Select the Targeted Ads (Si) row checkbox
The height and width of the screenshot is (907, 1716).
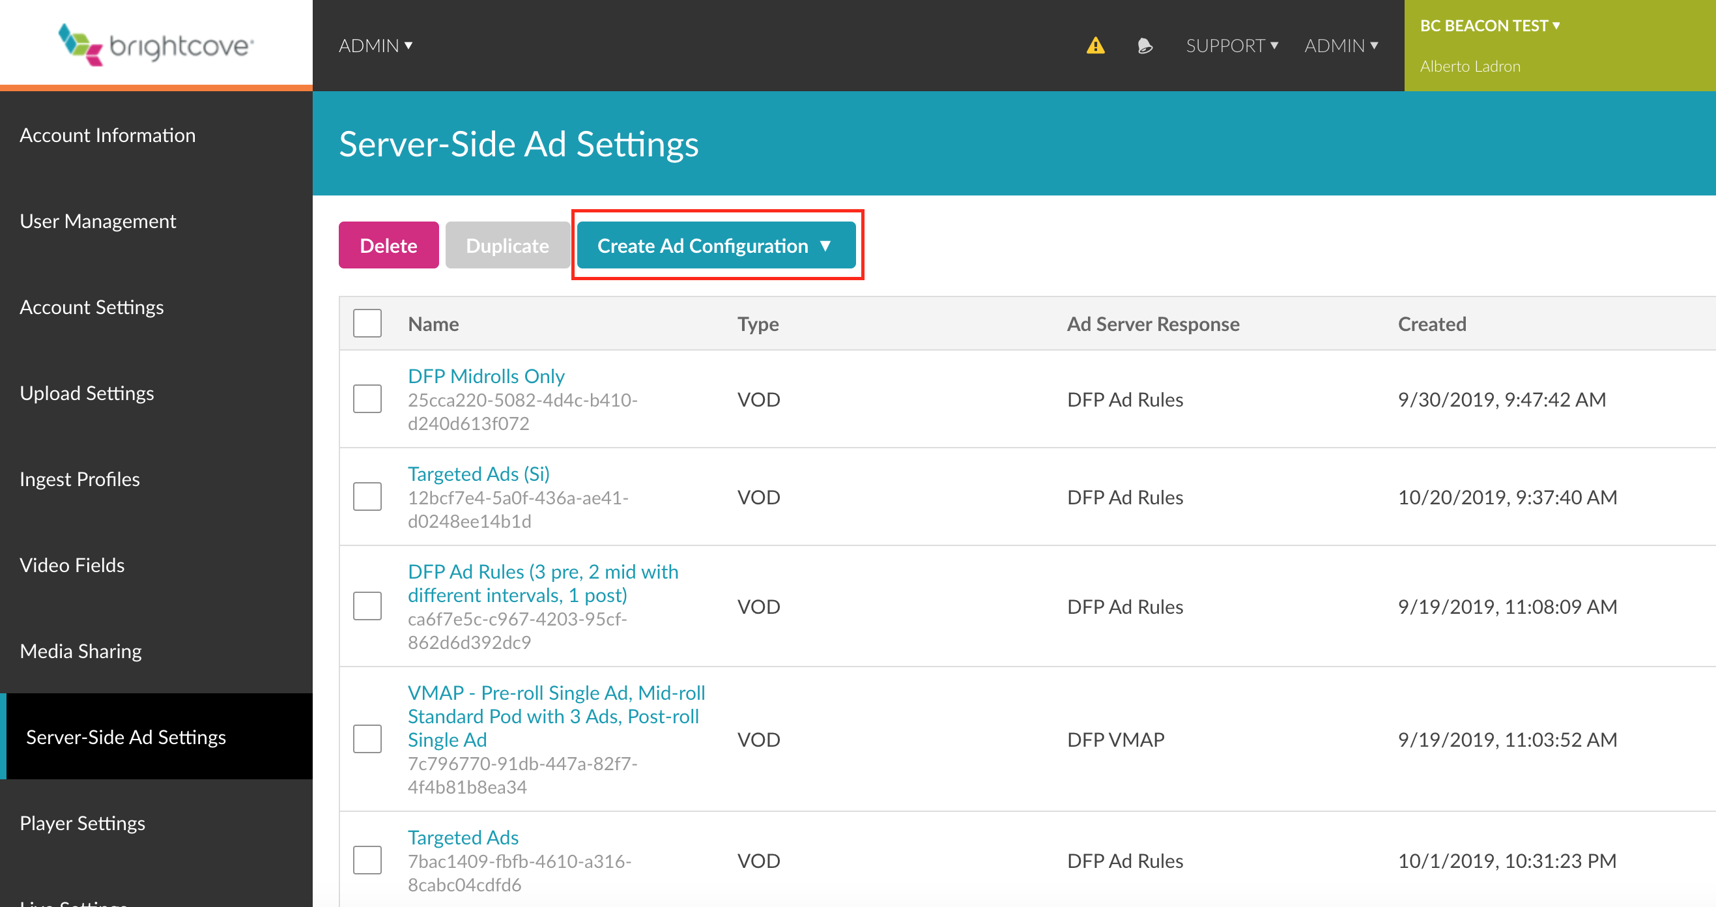pos(367,497)
